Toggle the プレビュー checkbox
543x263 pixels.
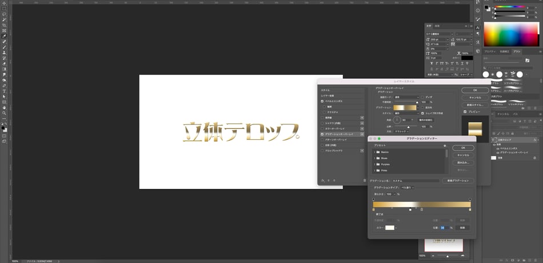[x=465, y=112]
